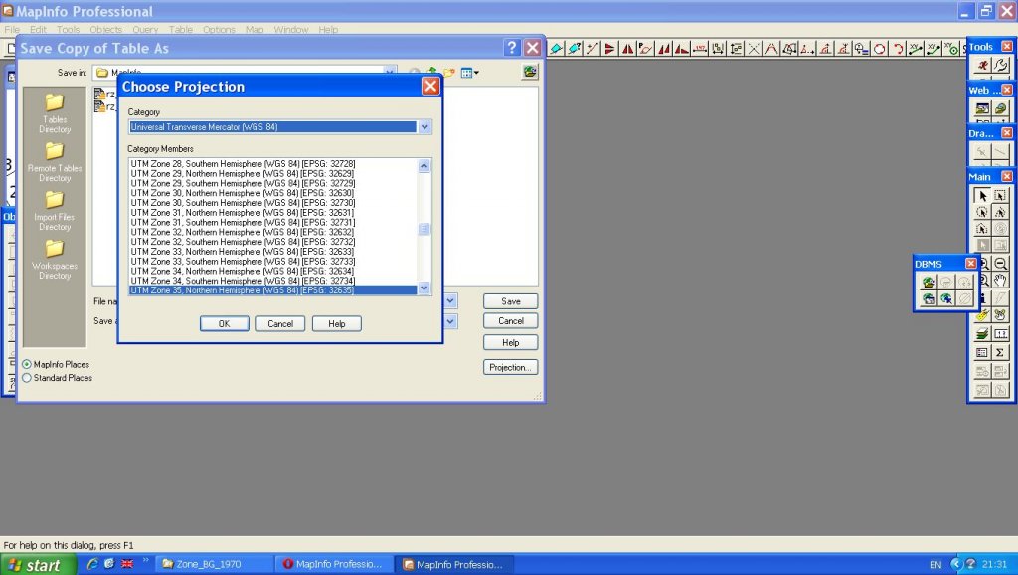The height and width of the screenshot is (575, 1018).
Task: Click the Projection... button
Action: pos(510,367)
